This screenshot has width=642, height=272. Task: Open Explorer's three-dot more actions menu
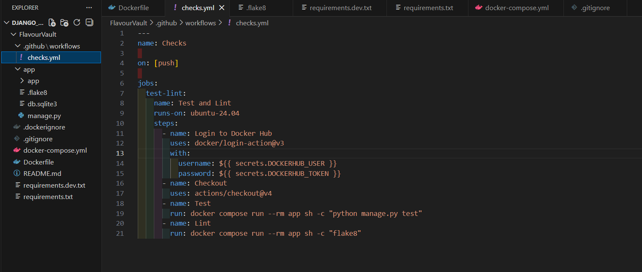click(89, 8)
